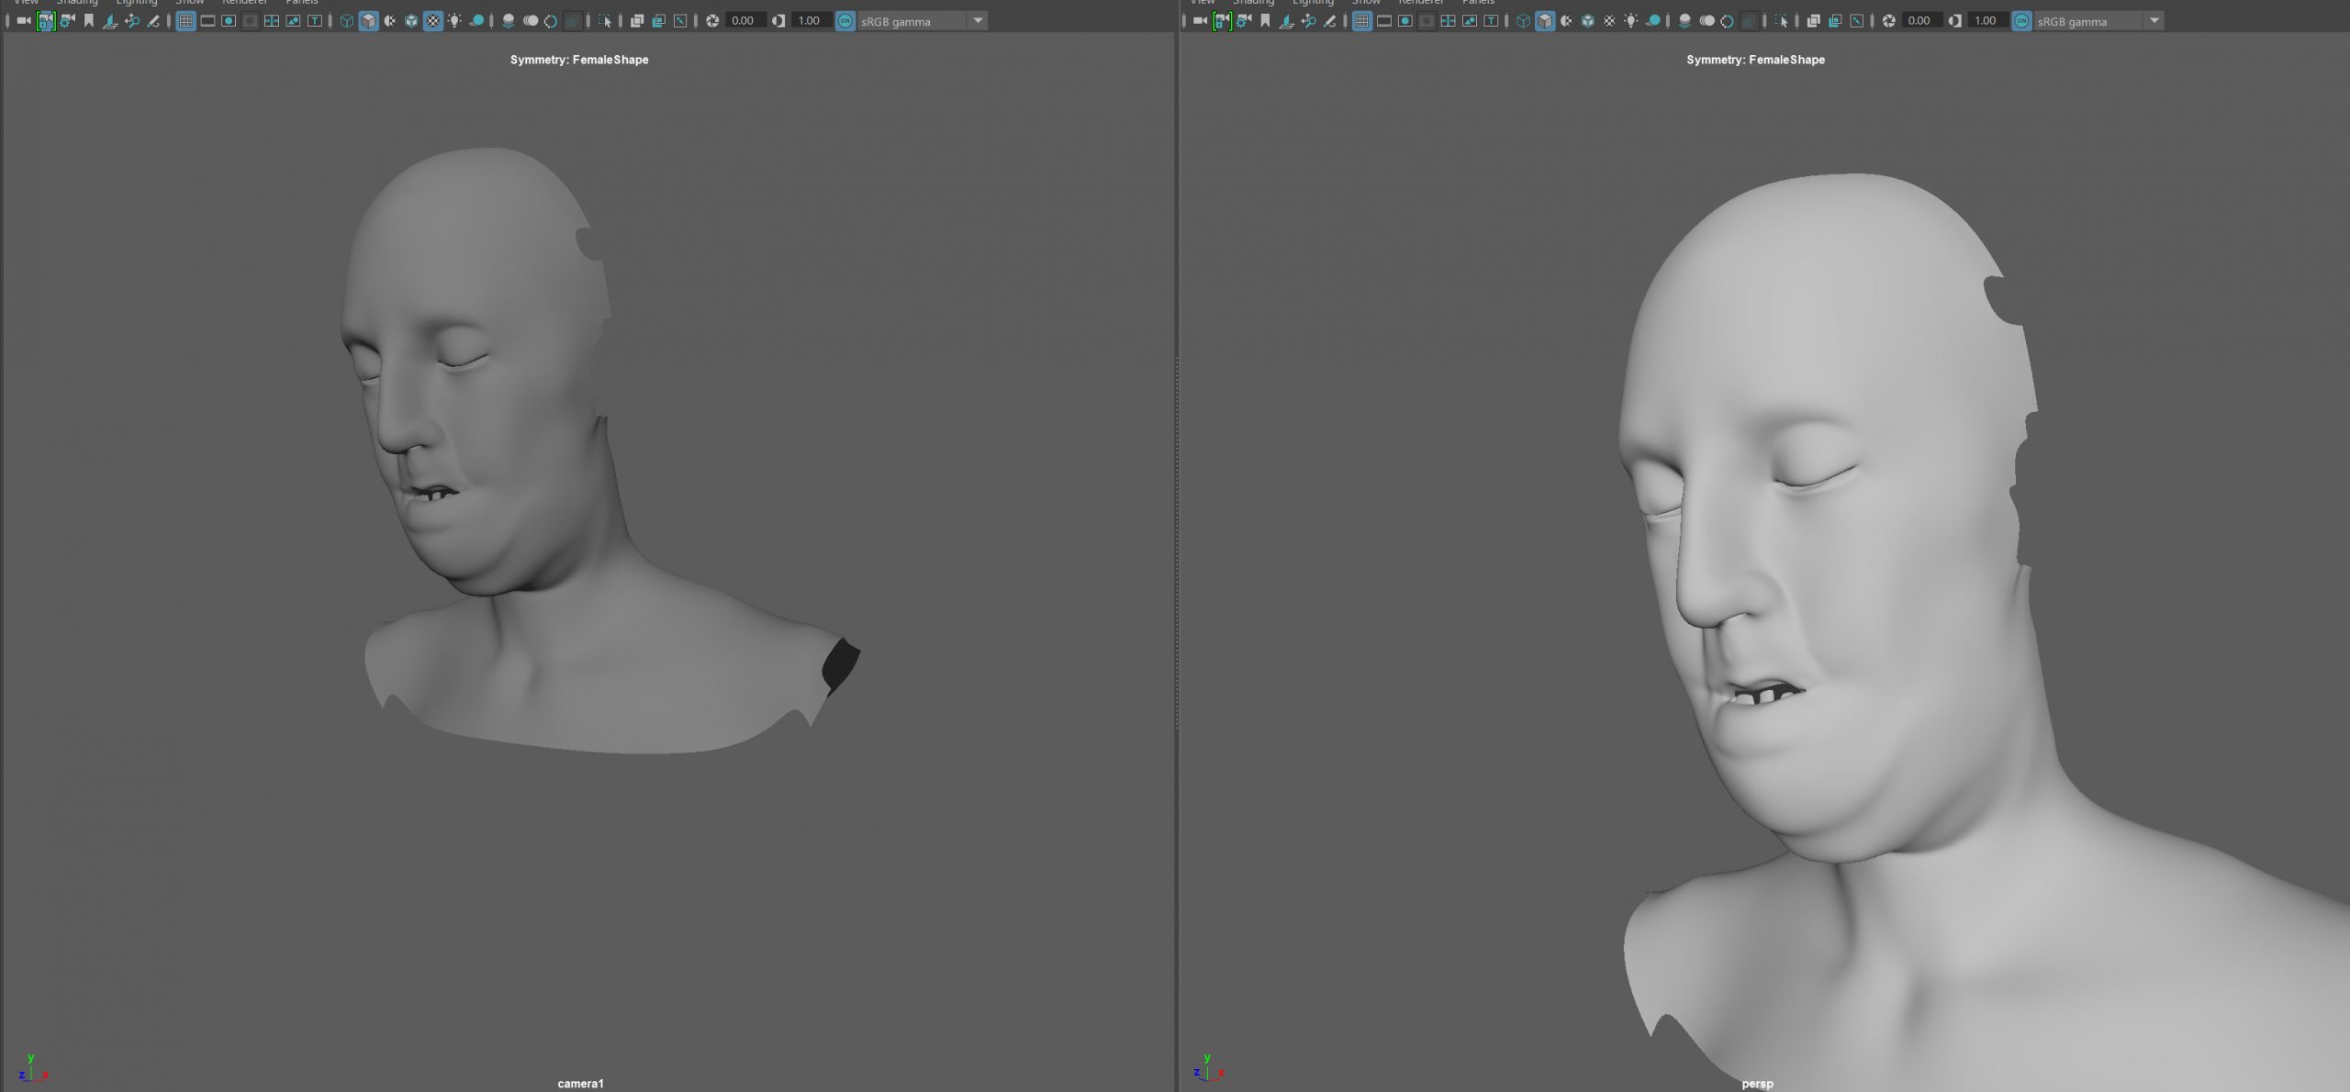Click Select Camera icon in camera1 panel
Image resolution: width=2350 pixels, height=1092 pixels.
coord(24,20)
